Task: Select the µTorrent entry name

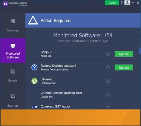Action: point(47,79)
